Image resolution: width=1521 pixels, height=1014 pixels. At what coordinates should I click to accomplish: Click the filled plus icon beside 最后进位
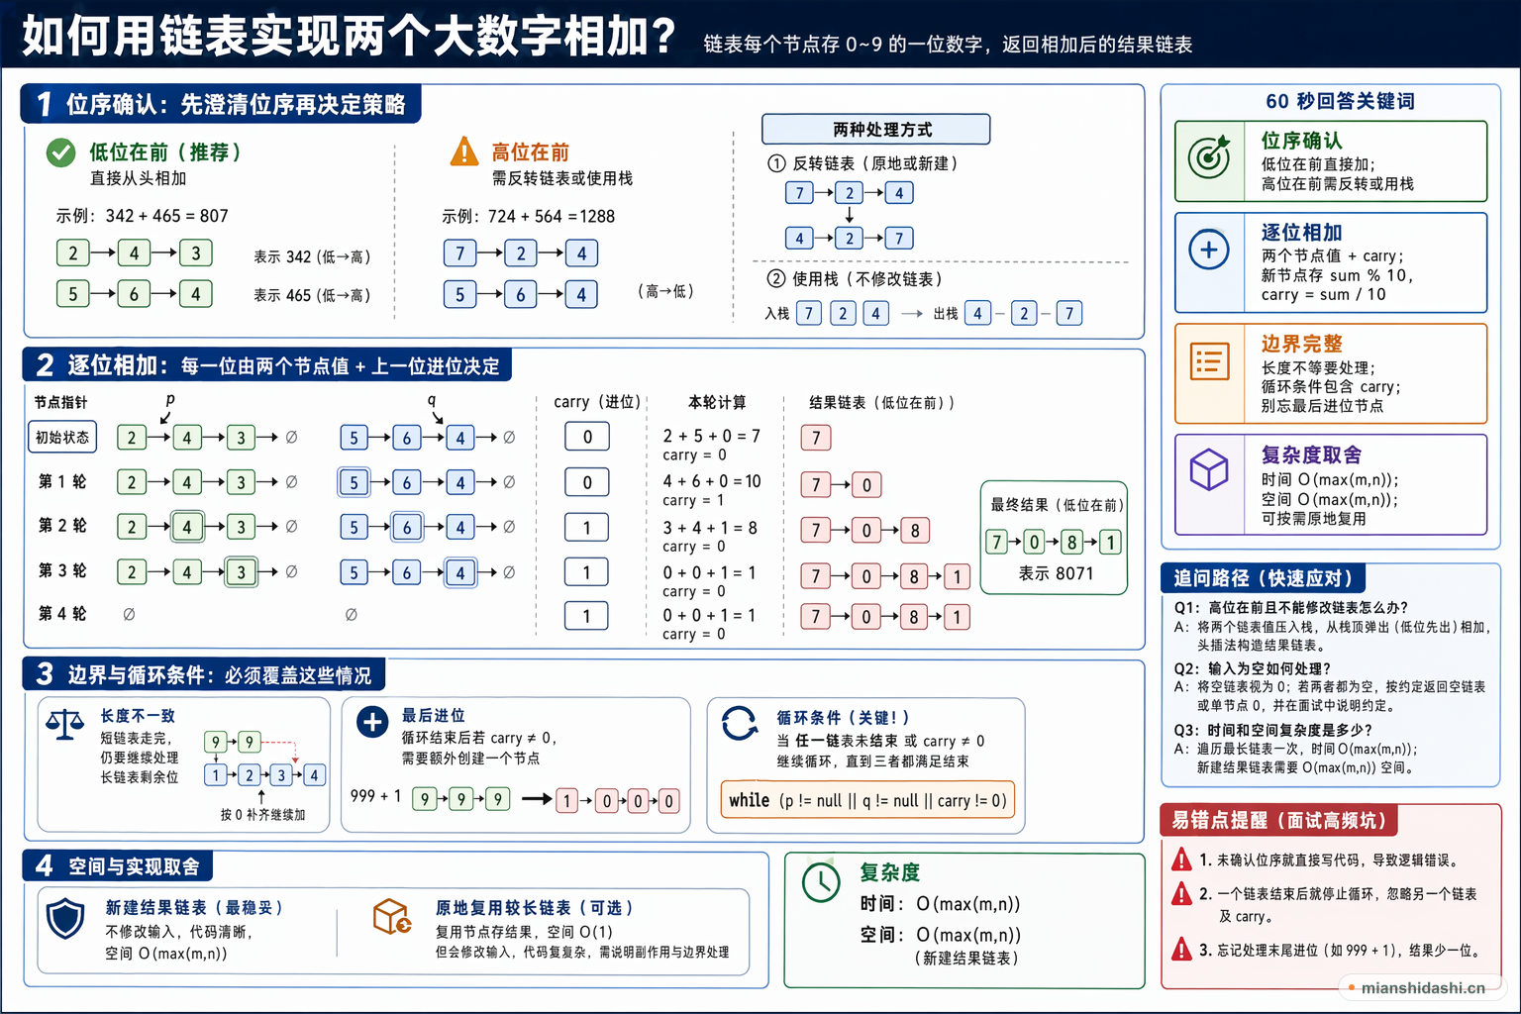372,722
